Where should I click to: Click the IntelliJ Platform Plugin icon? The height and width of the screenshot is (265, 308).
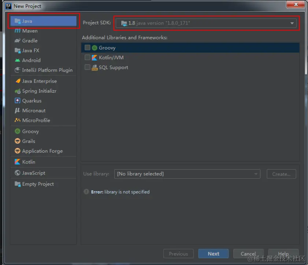point(18,70)
